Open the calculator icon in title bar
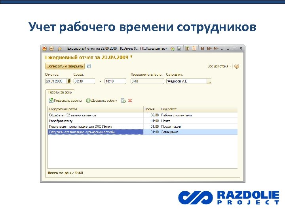The width and height of the screenshot is (285, 213). 187,49
